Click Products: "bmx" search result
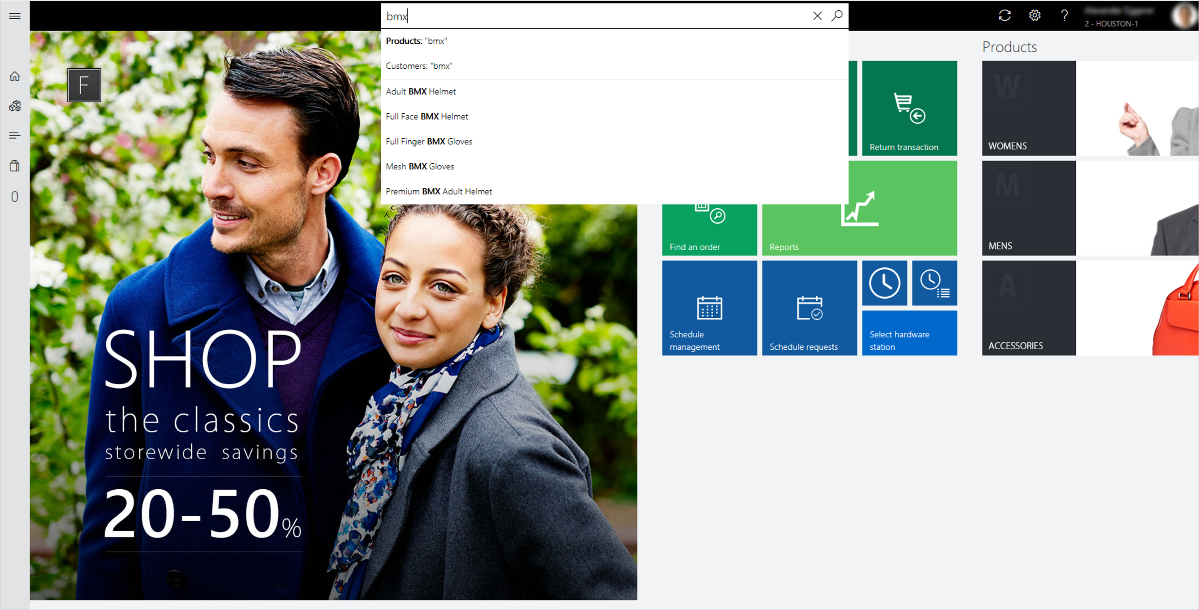This screenshot has height=610, width=1199. point(418,40)
